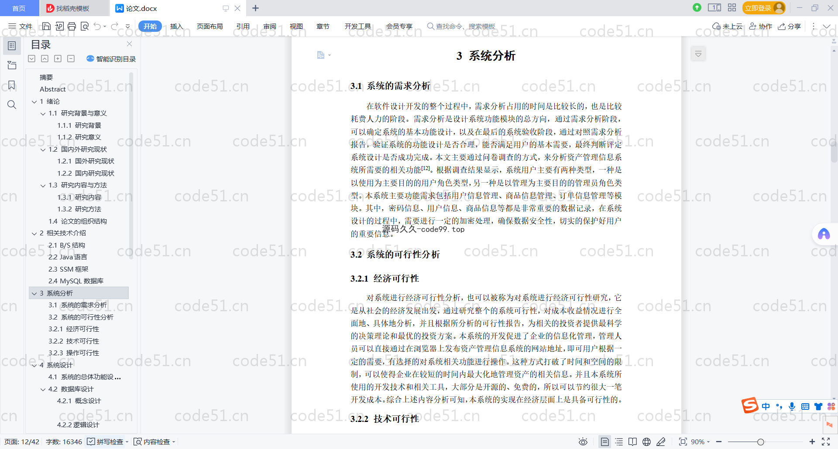Open the bookmark panel in sidebar
Image resolution: width=838 pixels, height=449 pixels.
12,85
